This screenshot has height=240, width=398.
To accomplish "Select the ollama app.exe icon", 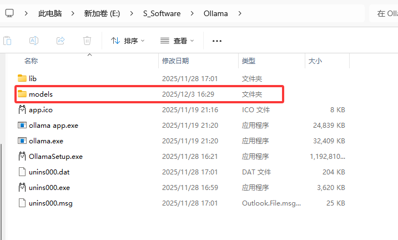I will pos(22,125).
